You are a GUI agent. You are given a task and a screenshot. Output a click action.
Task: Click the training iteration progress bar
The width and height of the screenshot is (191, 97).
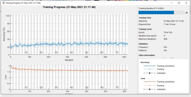pos(161,13)
